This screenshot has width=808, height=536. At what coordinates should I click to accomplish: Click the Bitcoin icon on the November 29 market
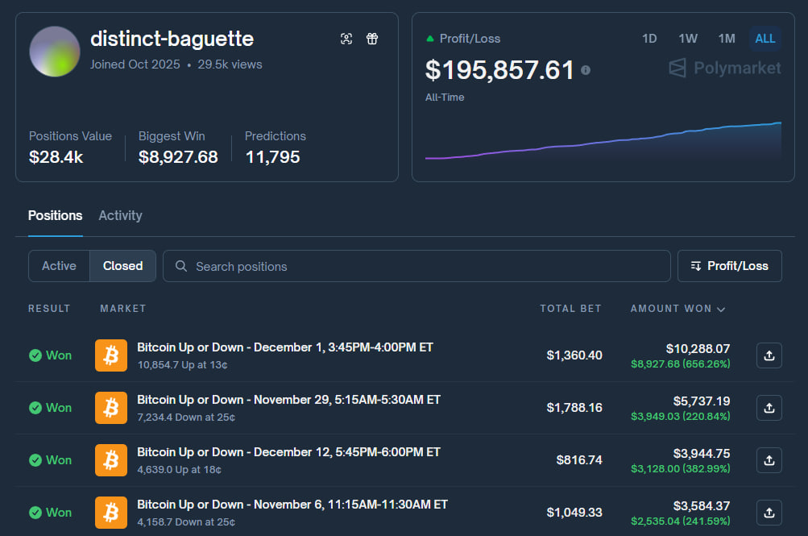(110, 407)
